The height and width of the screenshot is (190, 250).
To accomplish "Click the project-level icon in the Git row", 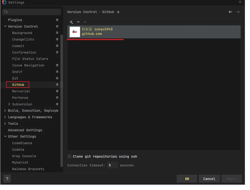I will tap(57, 78).
